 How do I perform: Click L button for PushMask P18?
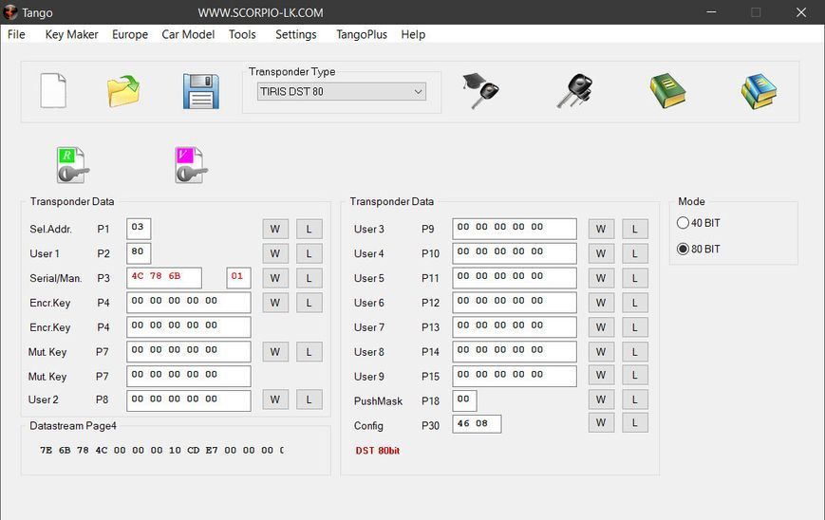[634, 399]
